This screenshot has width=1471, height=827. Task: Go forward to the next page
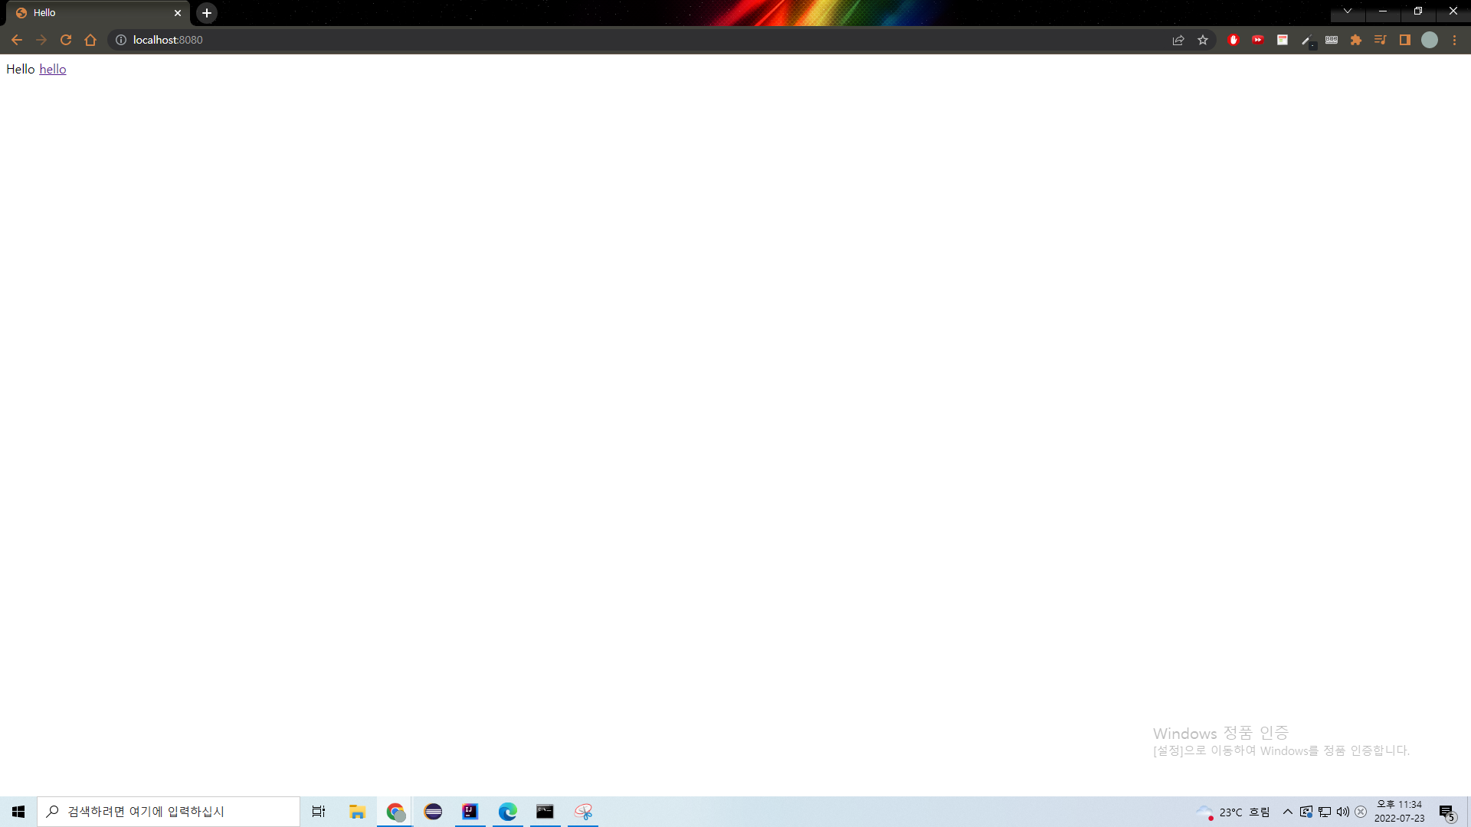coord(41,40)
